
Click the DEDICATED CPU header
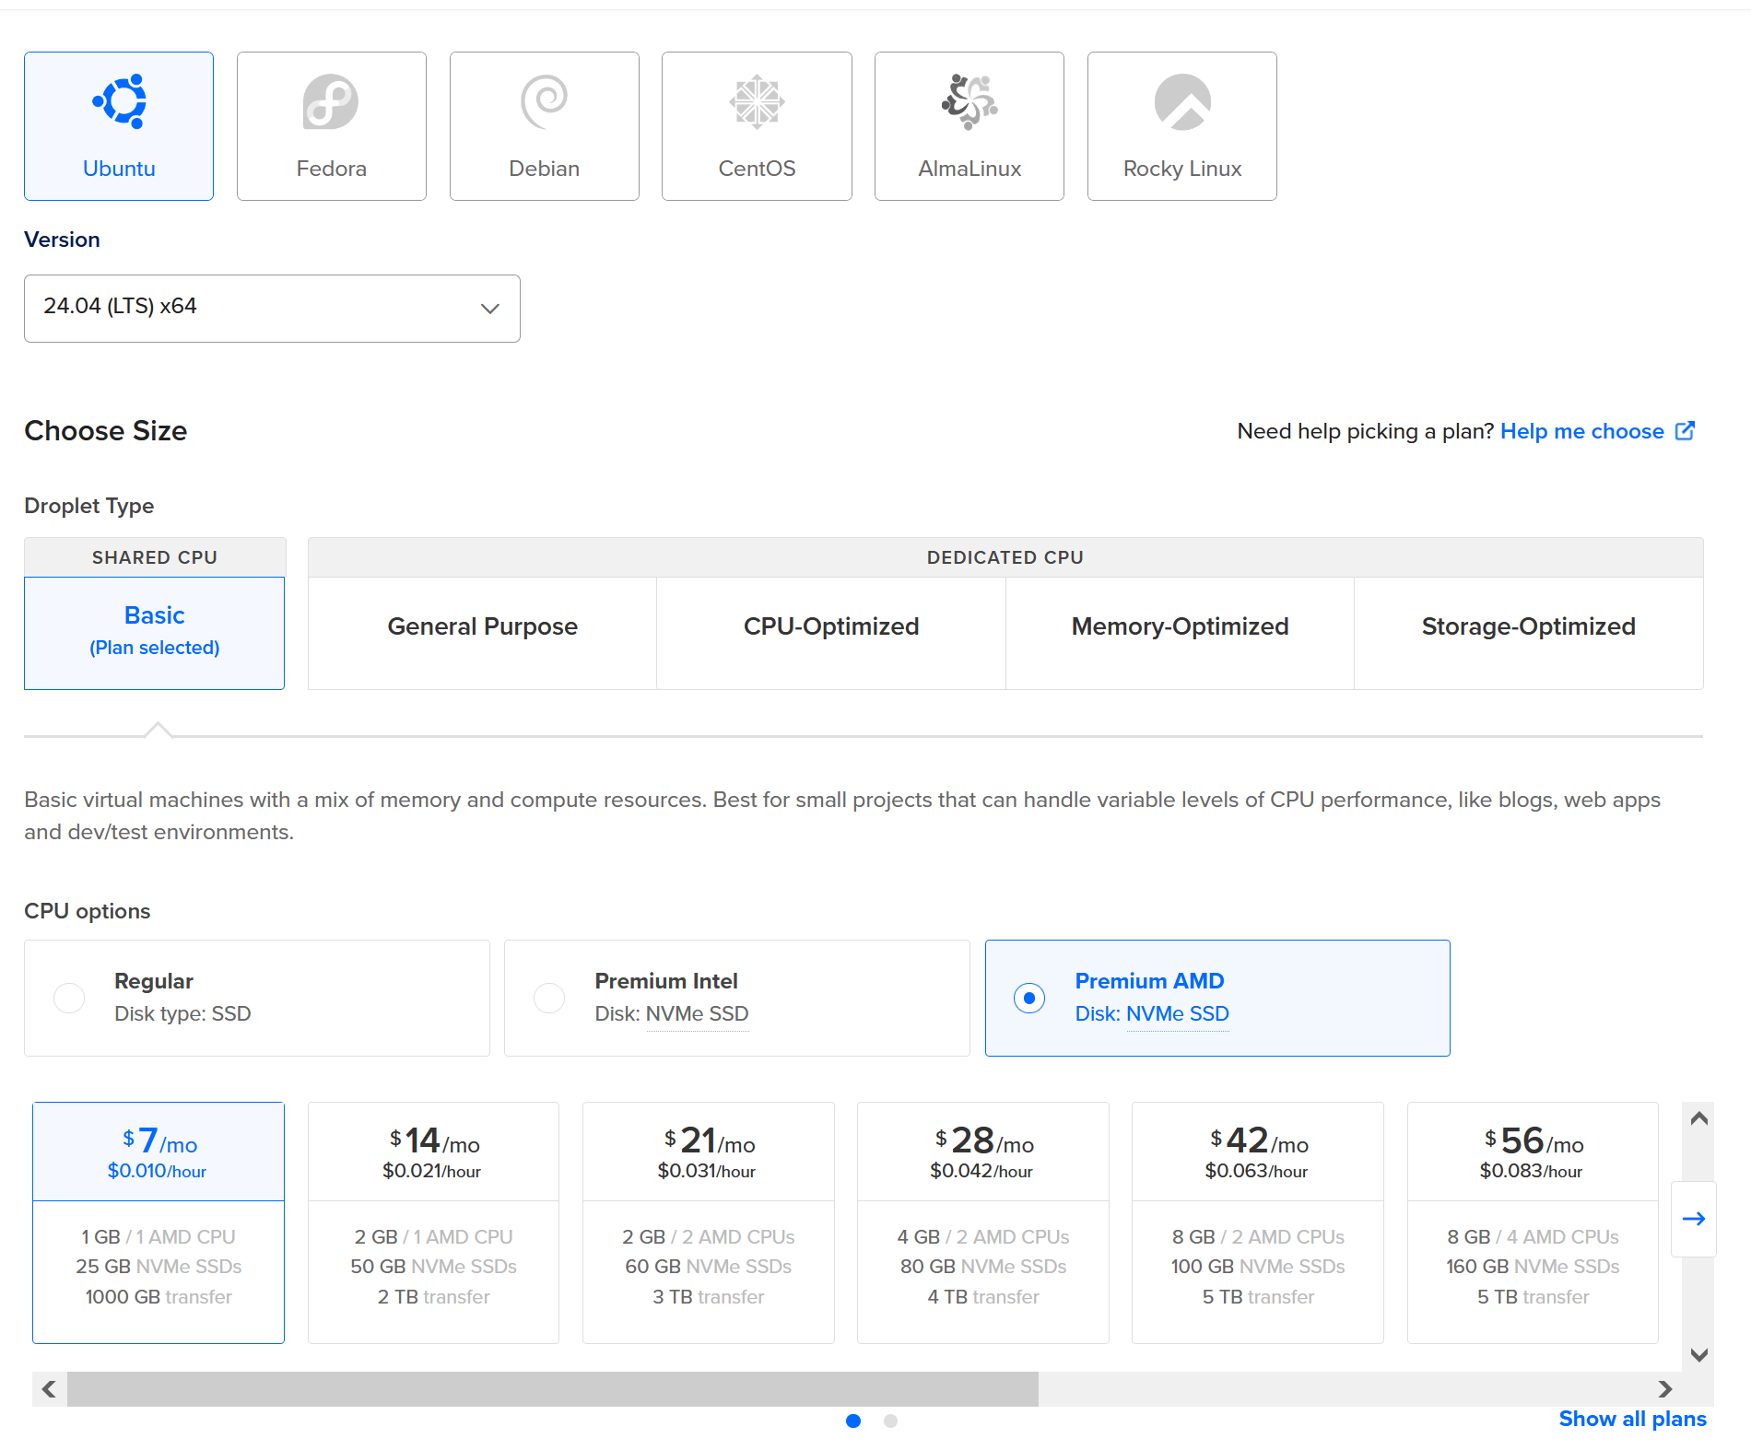click(x=1005, y=557)
